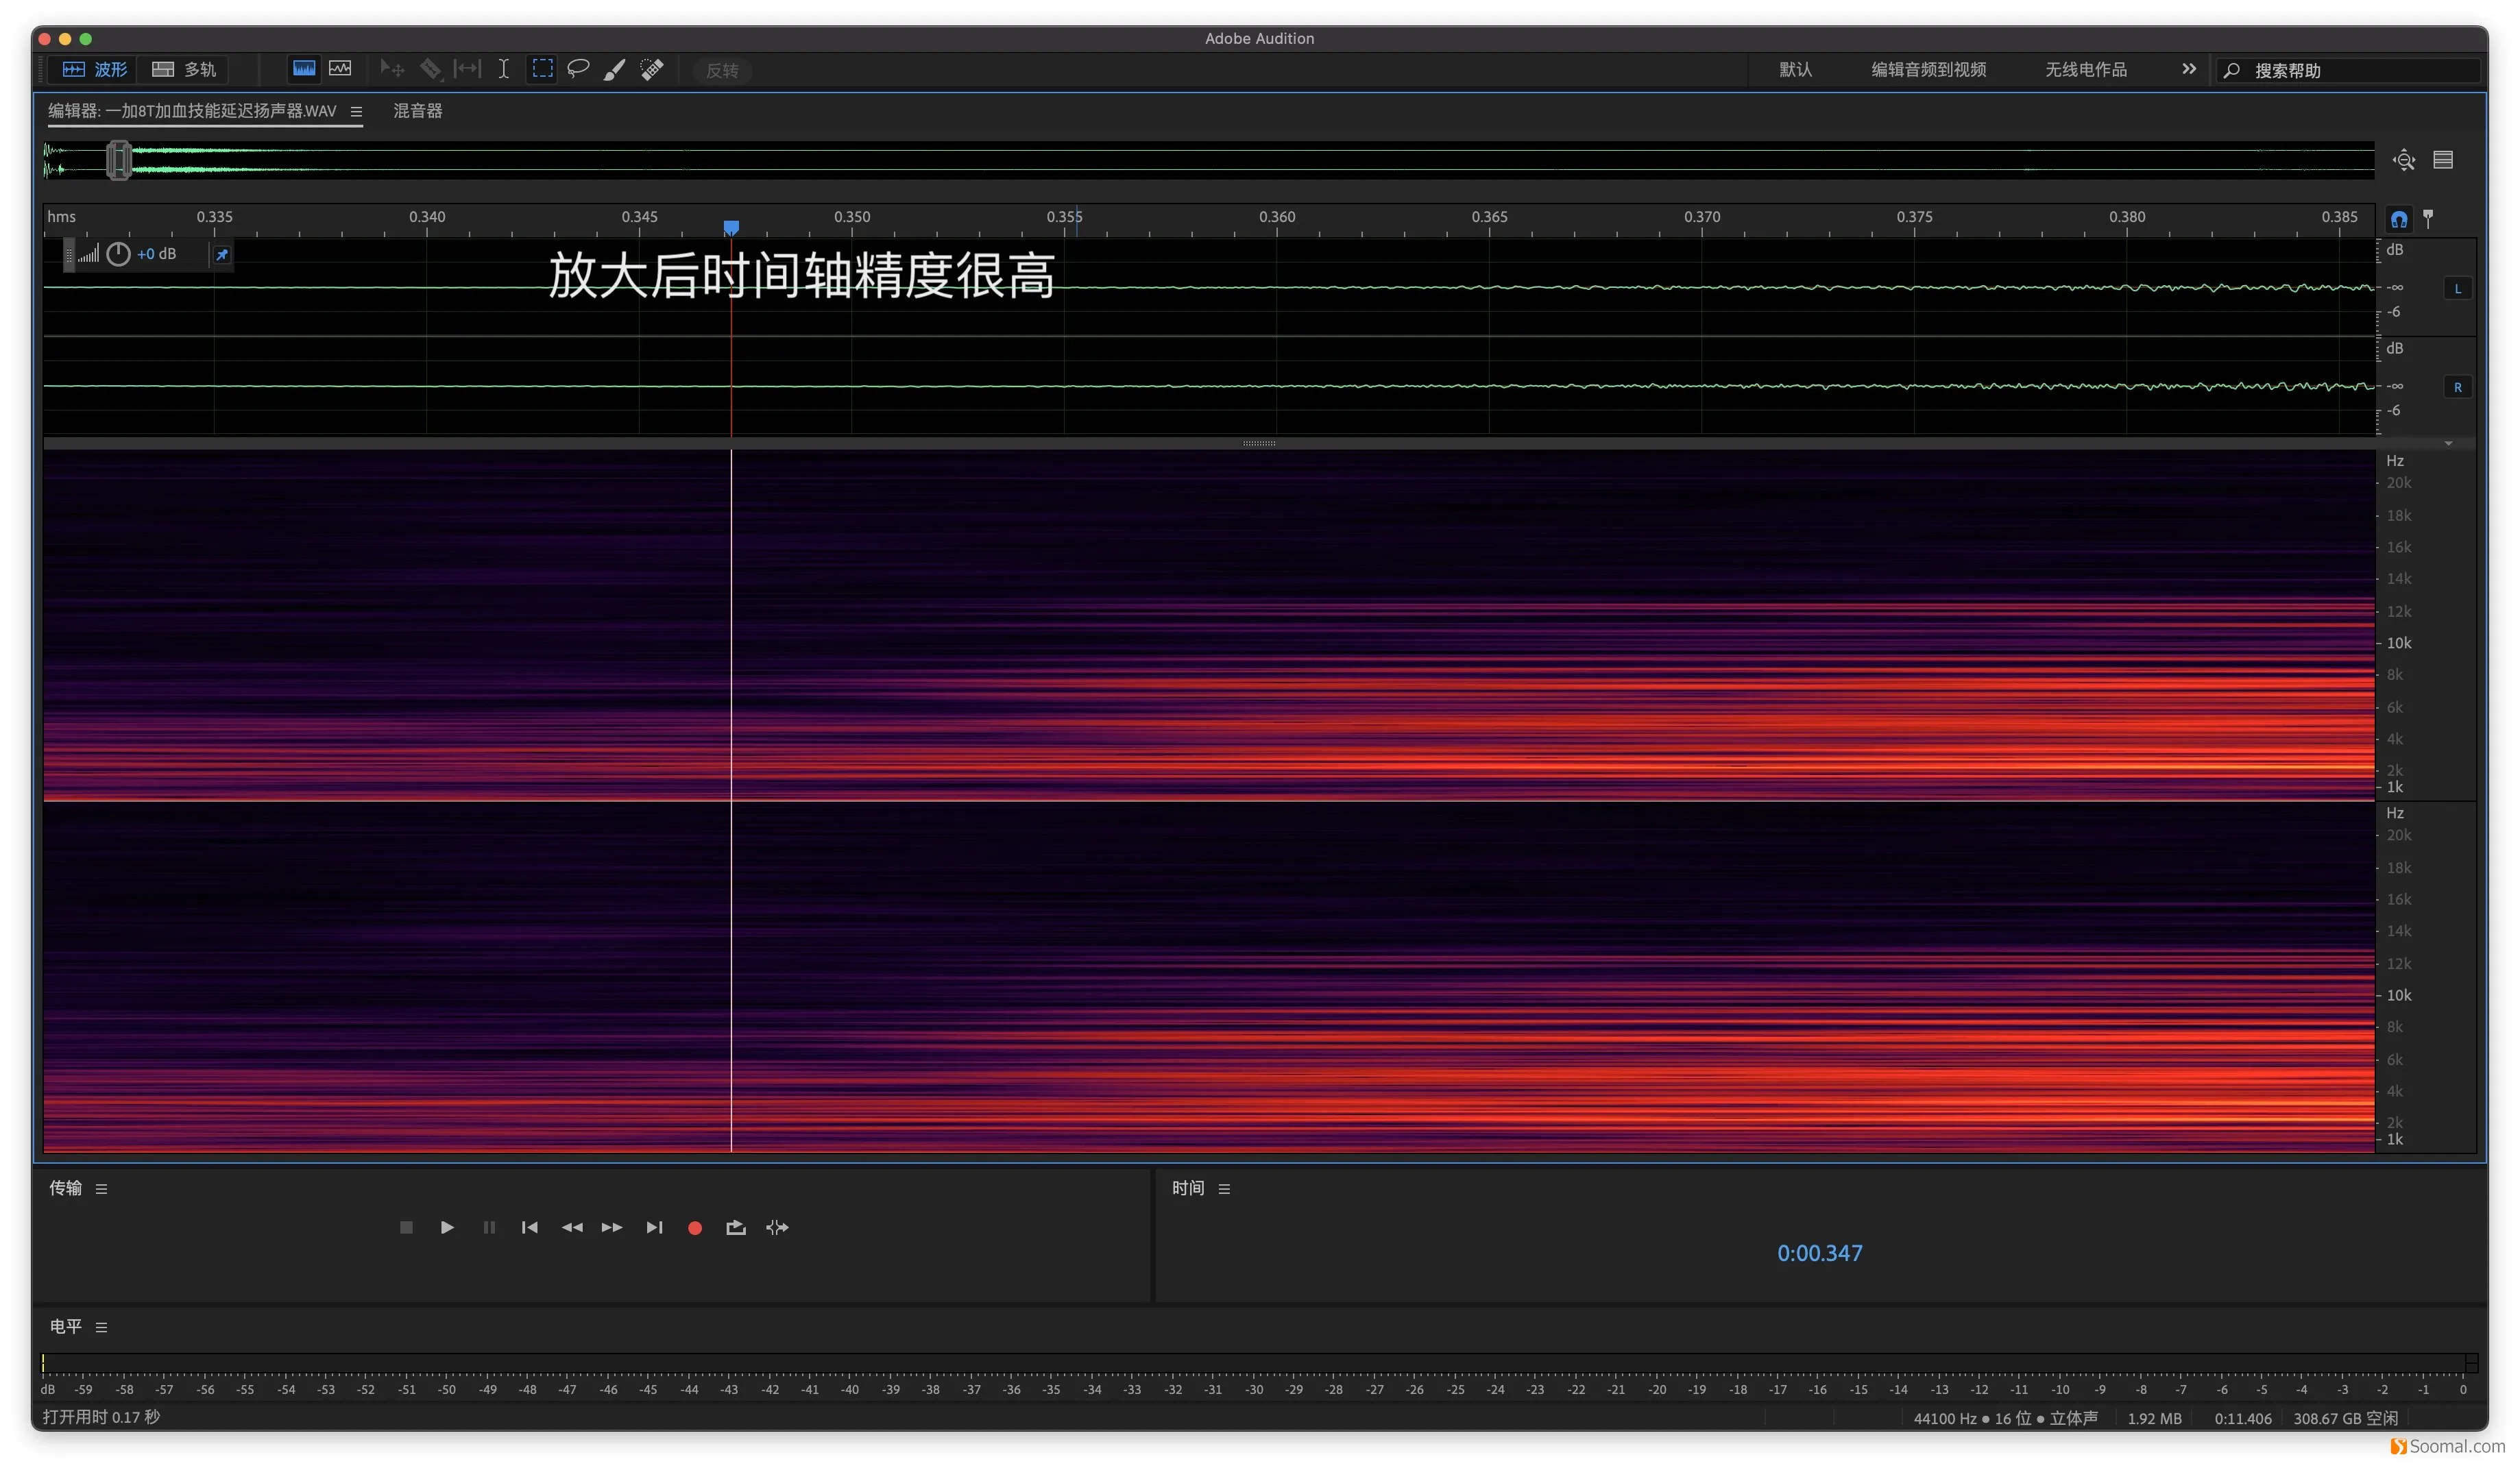The image size is (2520, 1468).
Task: Click the playhead marker on timeline
Action: (x=731, y=228)
